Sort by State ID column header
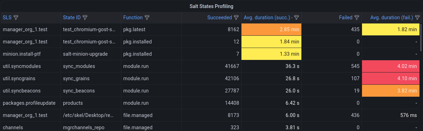Viewport: 423px width, 131px height. pos(72,17)
